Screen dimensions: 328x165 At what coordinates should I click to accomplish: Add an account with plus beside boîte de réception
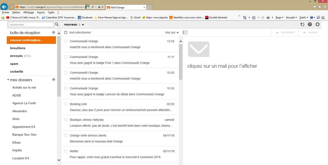tap(54, 32)
